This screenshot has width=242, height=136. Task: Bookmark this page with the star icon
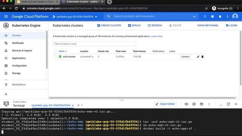click(206, 8)
